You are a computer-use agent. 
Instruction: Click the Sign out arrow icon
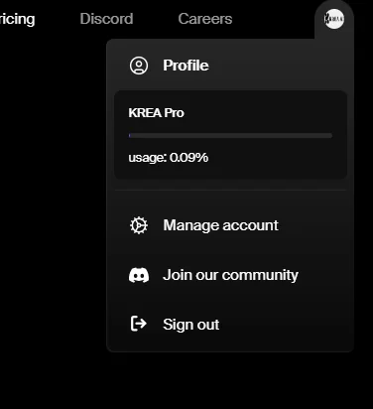tap(139, 324)
